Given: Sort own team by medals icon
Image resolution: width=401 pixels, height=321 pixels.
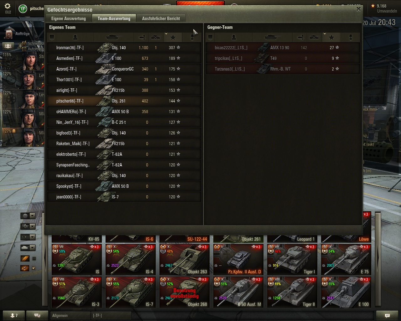Looking at the screenshot, I should tap(192, 38).
